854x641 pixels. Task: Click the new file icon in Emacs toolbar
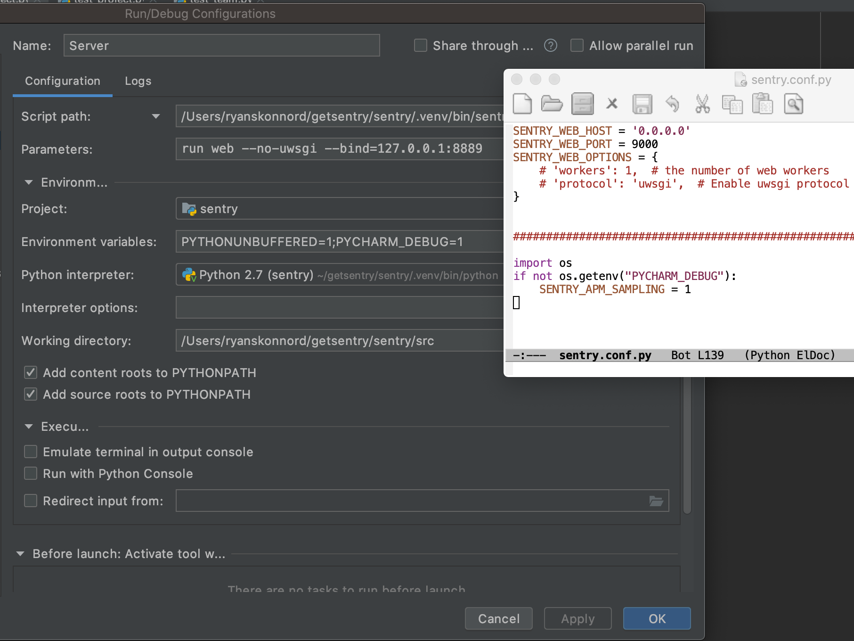[x=522, y=104]
